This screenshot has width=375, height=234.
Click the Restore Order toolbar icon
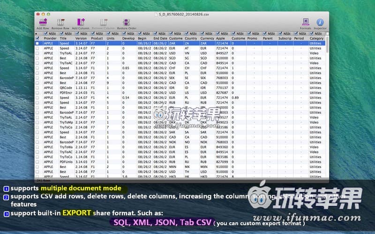click(x=127, y=22)
